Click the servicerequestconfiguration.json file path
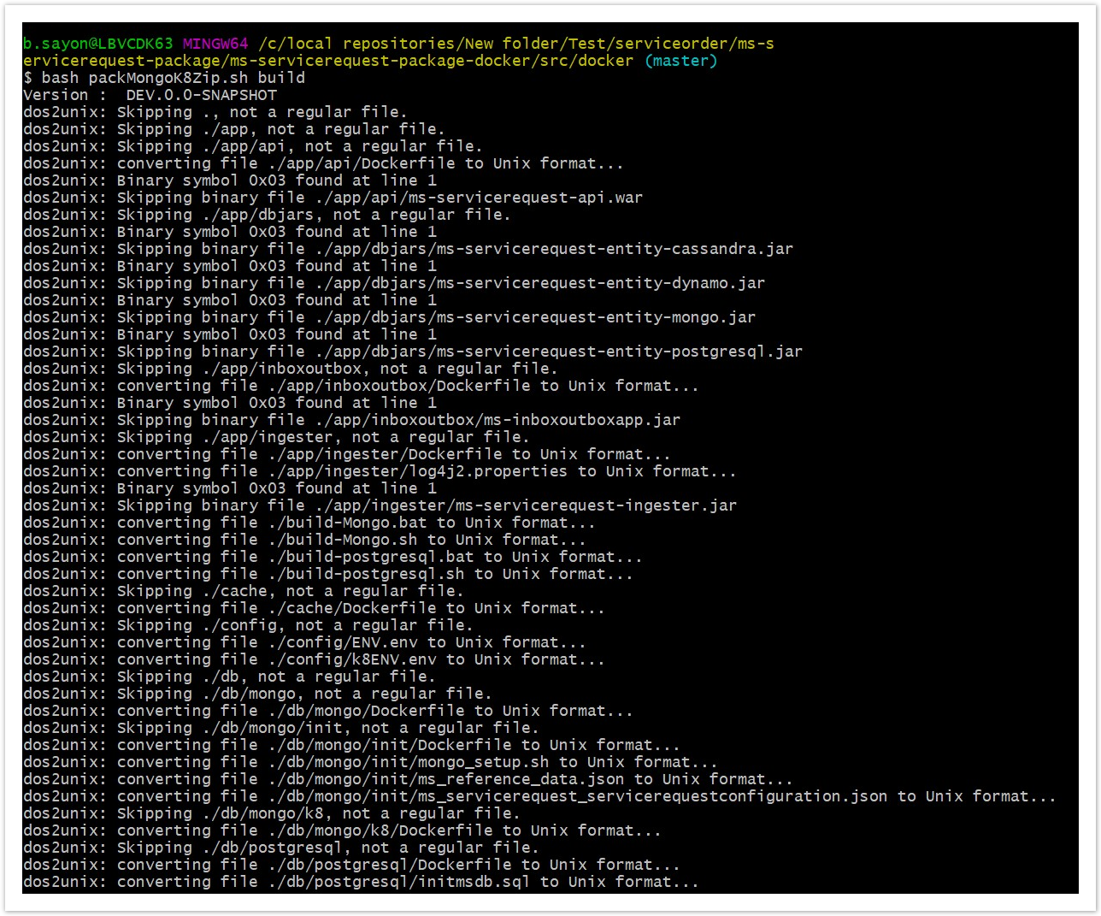Image resolution: width=1101 pixels, height=916 pixels. (578, 796)
